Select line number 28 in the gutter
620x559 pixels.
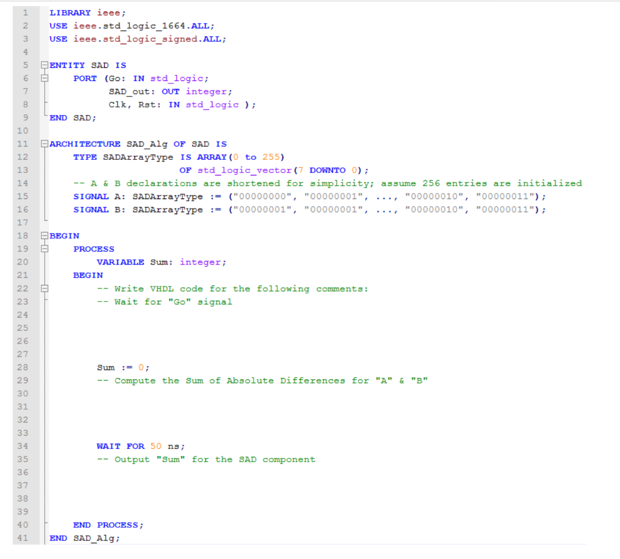tap(23, 367)
